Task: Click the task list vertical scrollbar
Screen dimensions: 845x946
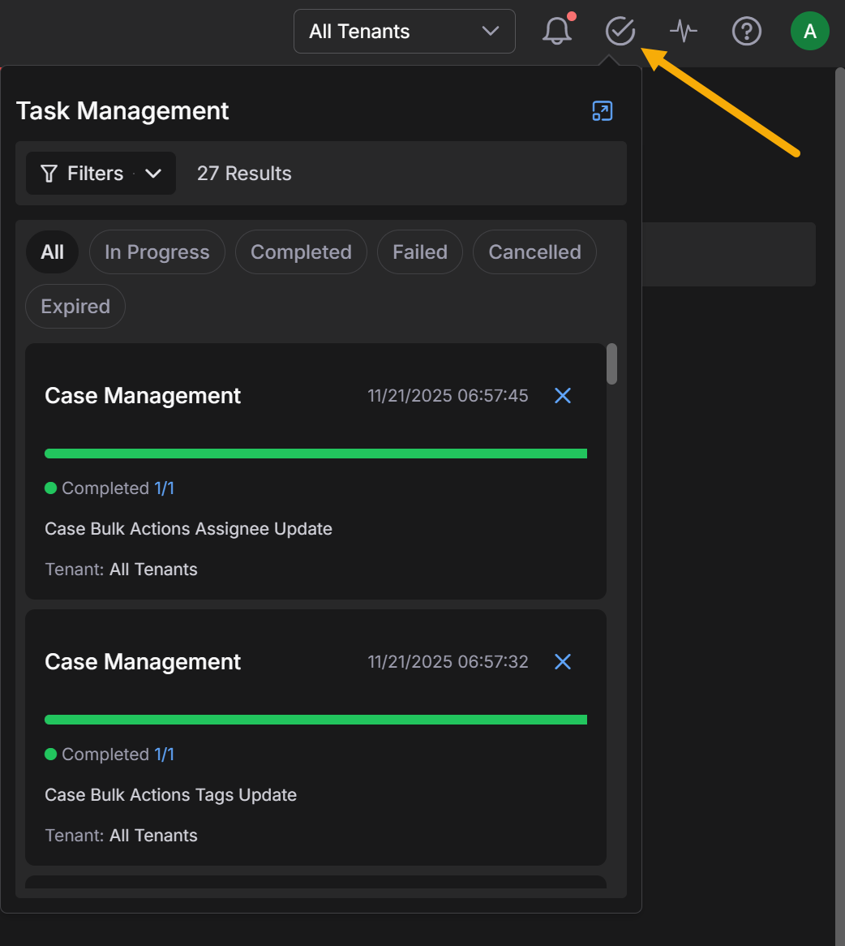Action: [x=612, y=364]
